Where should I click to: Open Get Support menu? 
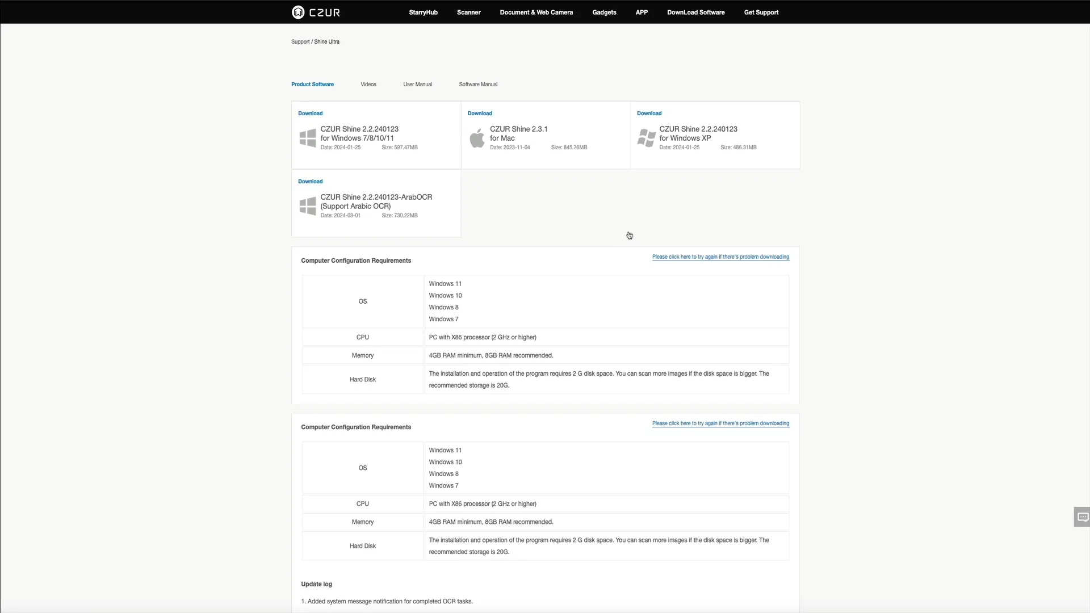tap(761, 12)
